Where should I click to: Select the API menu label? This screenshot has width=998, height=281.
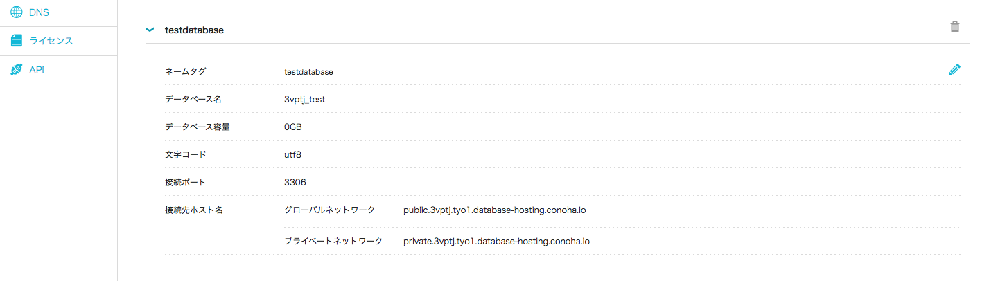pos(37,70)
